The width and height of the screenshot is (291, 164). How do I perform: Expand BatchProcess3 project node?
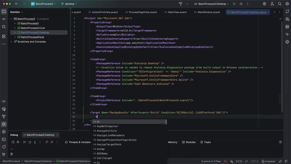click(x=15, y=23)
